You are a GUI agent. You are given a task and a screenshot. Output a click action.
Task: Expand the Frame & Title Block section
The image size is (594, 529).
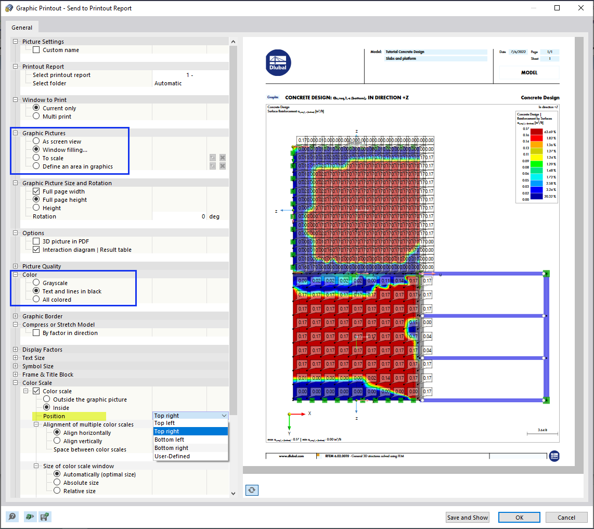coord(15,375)
